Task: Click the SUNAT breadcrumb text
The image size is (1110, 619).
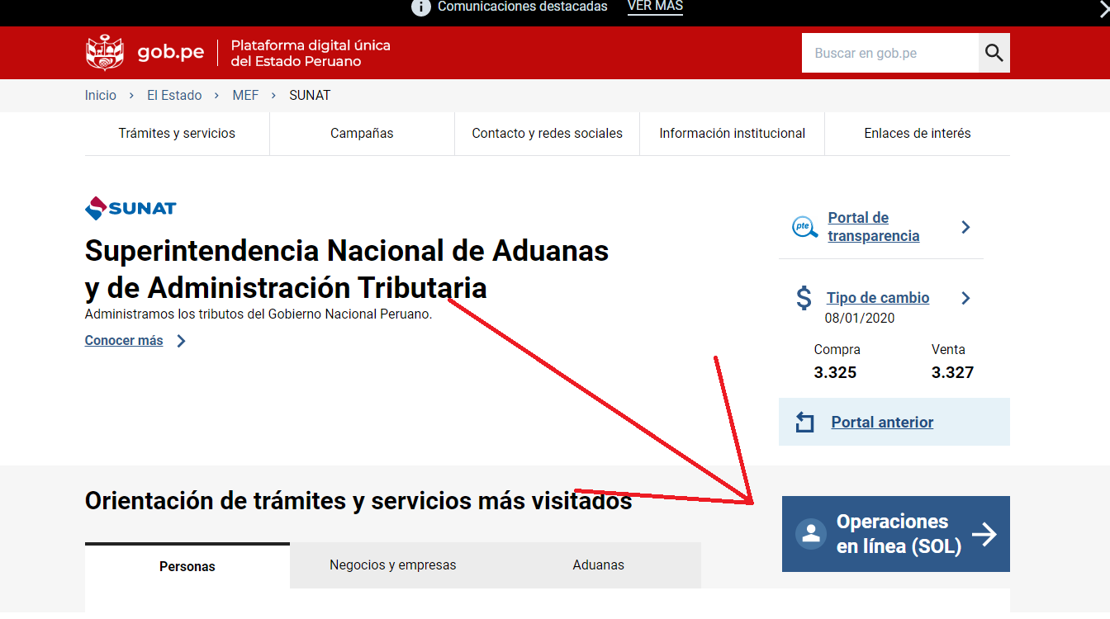Action: pyautogui.click(x=310, y=96)
